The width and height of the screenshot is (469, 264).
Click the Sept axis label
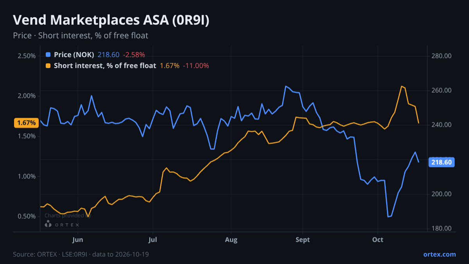point(303,239)
